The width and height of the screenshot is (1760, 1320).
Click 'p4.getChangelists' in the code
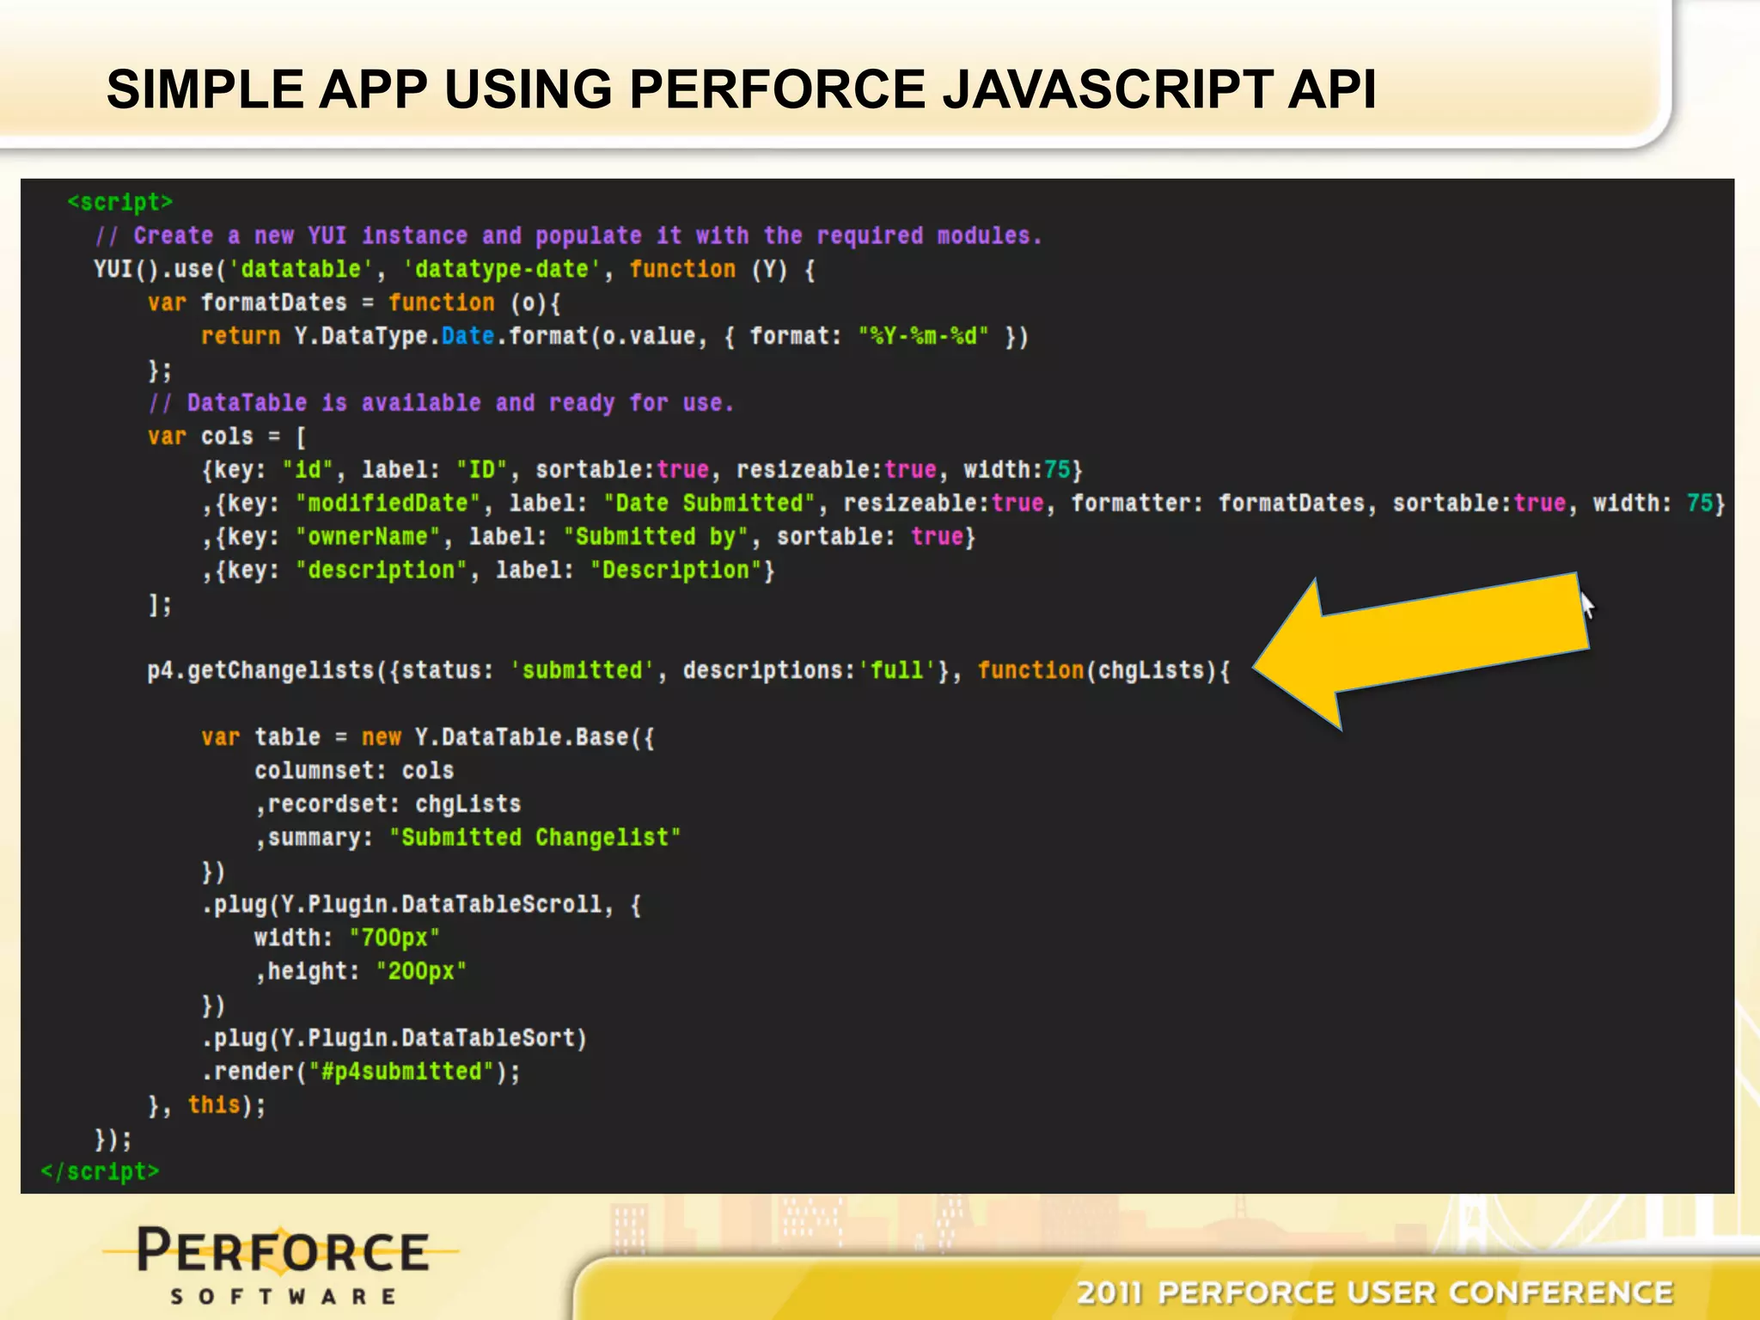[260, 670]
